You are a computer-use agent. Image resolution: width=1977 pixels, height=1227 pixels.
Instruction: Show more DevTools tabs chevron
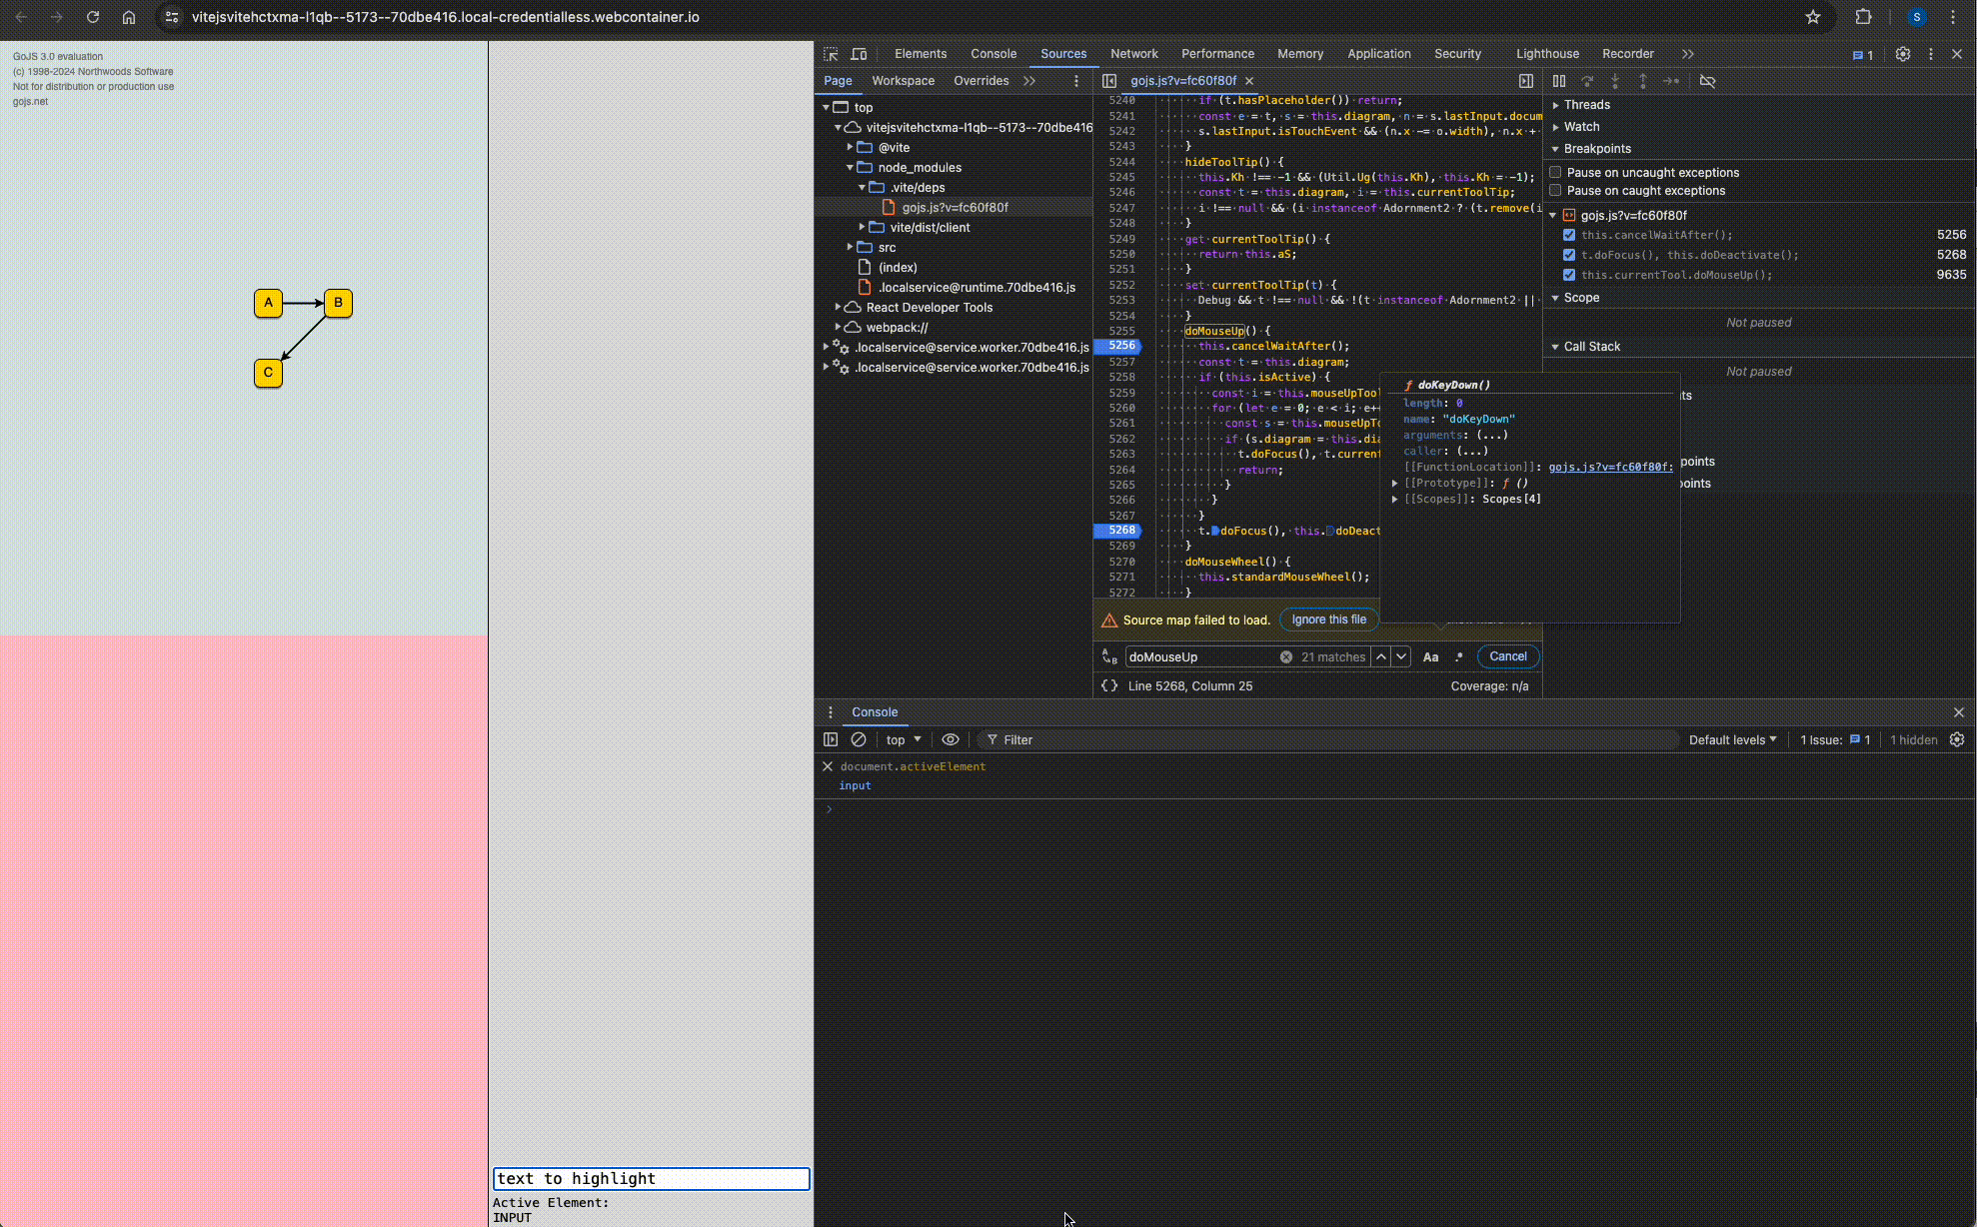[x=1688, y=54]
